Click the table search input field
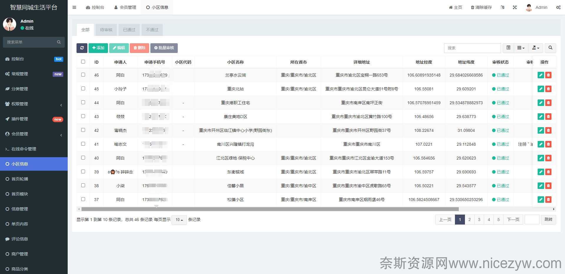The height and width of the screenshot is (274, 565). click(x=472, y=48)
